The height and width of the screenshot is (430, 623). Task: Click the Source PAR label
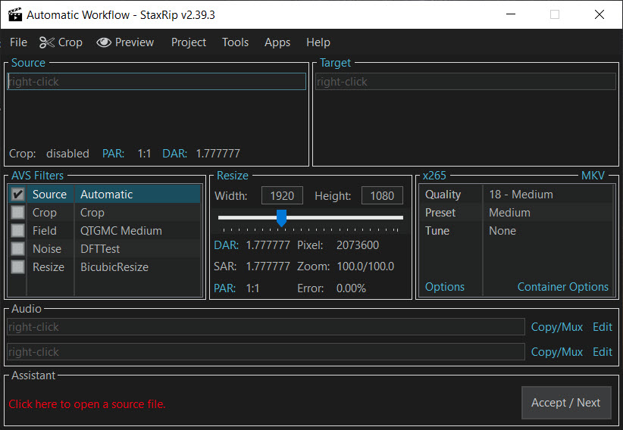113,153
